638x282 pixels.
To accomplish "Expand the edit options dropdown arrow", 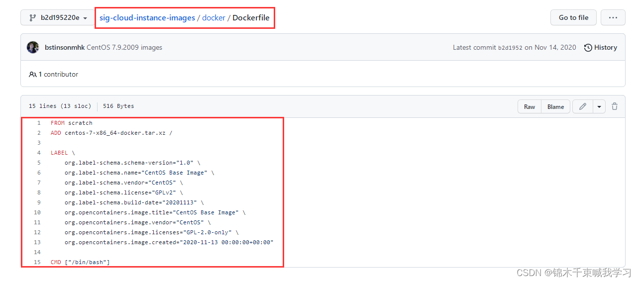I will pyautogui.click(x=599, y=106).
